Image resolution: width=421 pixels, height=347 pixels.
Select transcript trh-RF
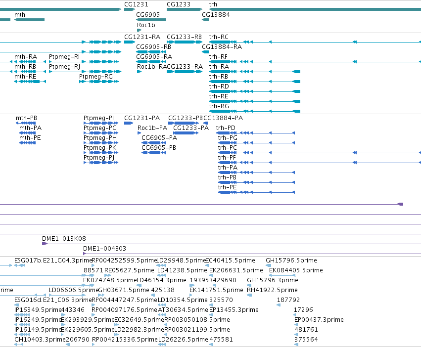click(315, 62)
